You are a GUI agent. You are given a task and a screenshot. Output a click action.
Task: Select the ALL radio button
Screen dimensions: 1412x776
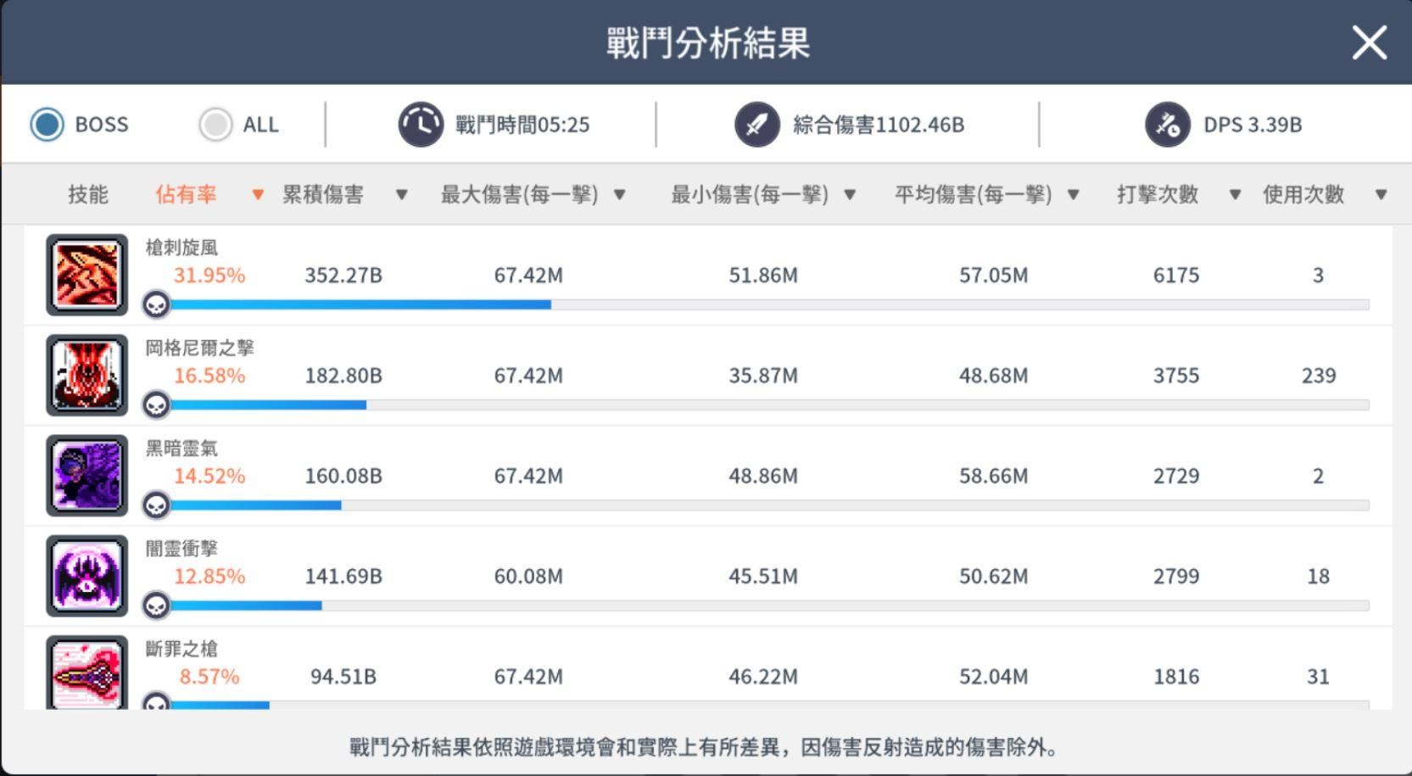click(215, 125)
